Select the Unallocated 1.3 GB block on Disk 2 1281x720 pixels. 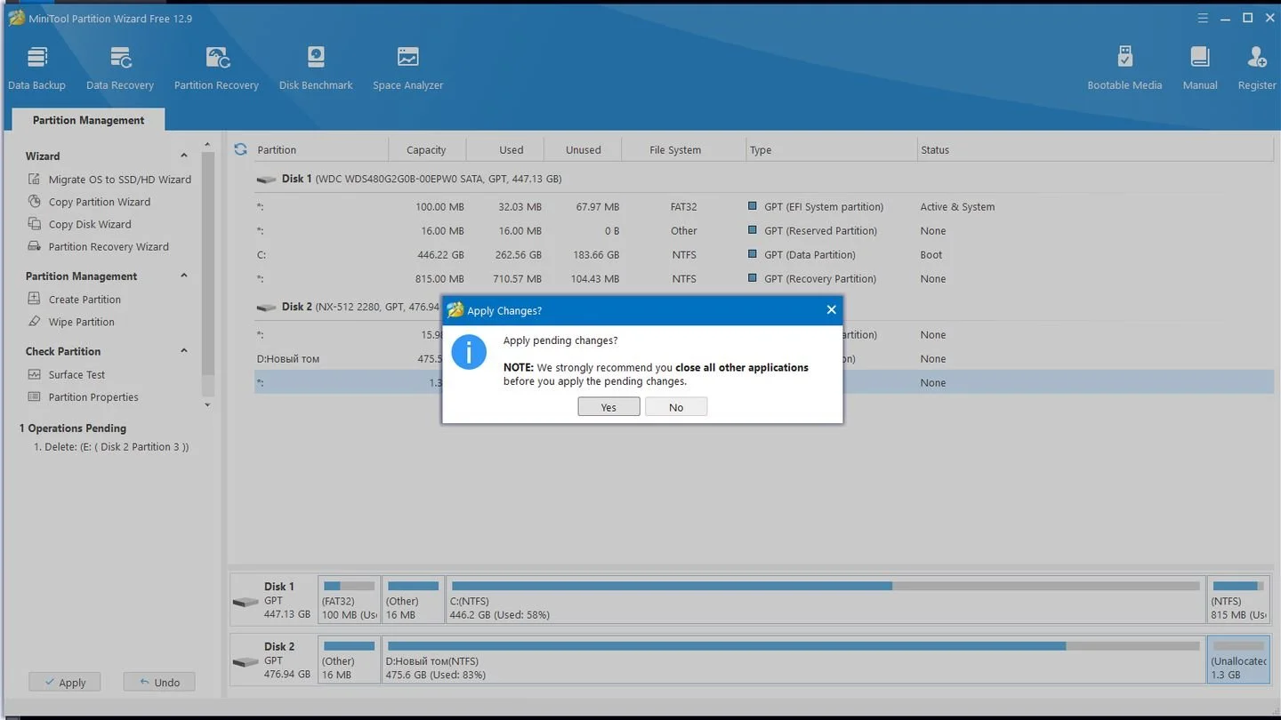point(1239,659)
